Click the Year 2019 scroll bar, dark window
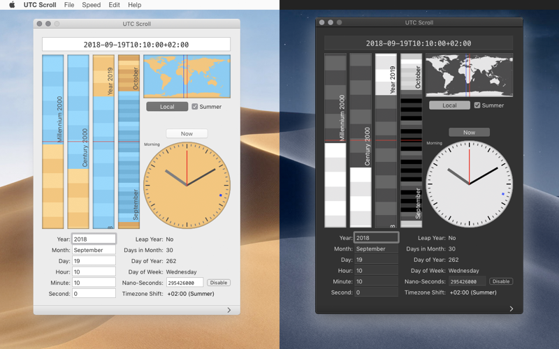 (x=386, y=140)
